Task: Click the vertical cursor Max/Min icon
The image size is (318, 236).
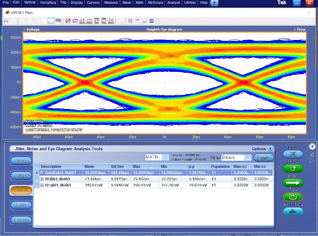Action: (x=97, y=21)
